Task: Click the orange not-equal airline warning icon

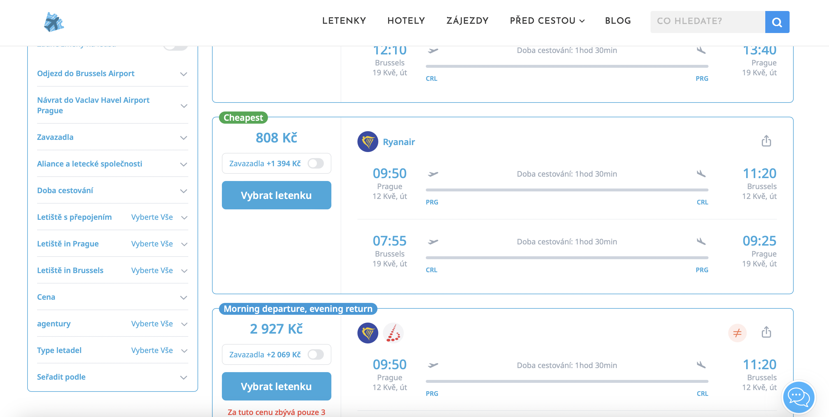Action: [737, 333]
